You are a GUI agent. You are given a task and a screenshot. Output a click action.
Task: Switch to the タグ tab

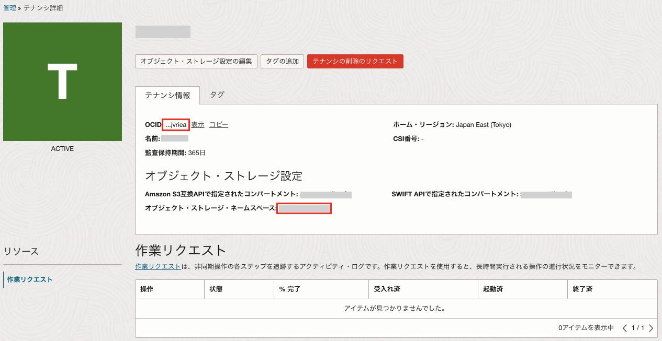coord(217,95)
